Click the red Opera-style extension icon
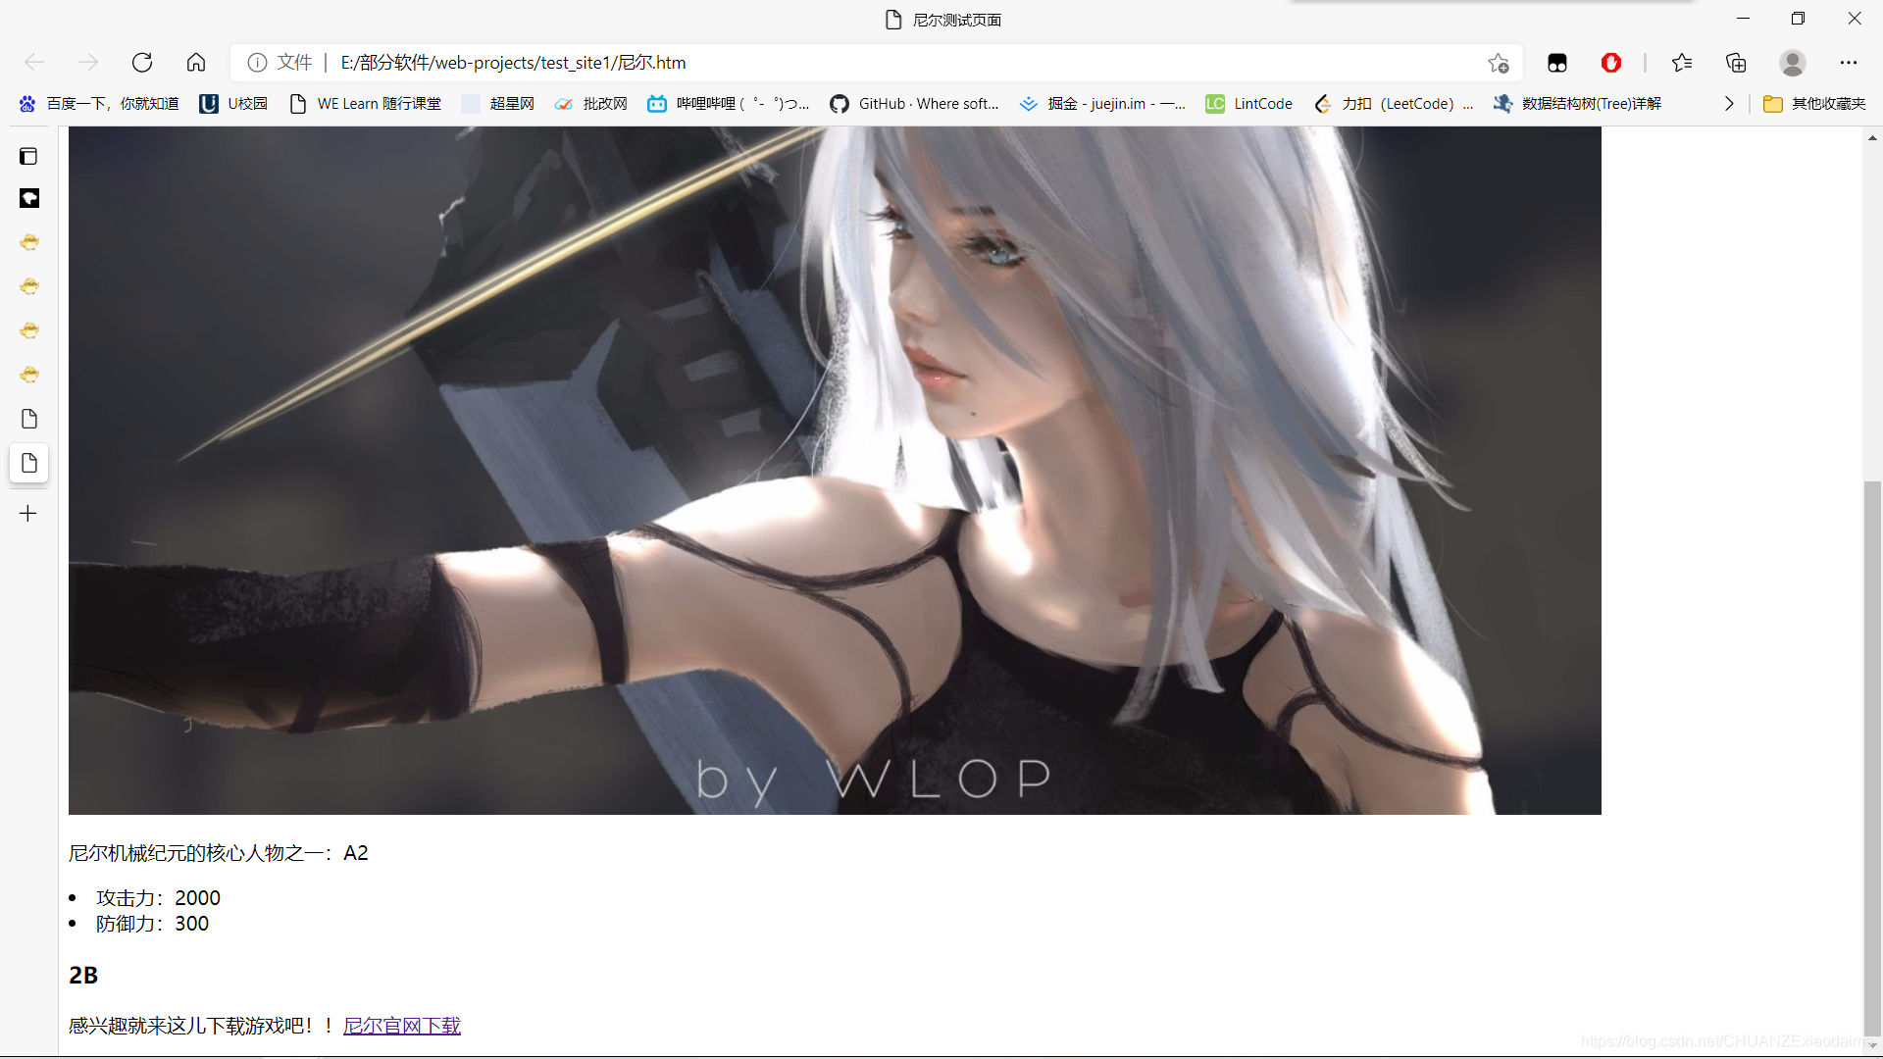The width and height of the screenshot is (1883, 1059). tap(1610, 63)
